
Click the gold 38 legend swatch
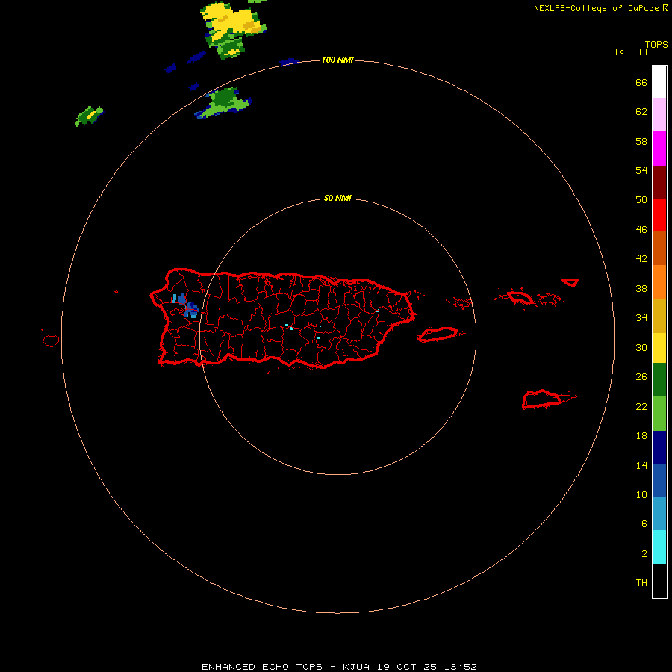[659, 316]
